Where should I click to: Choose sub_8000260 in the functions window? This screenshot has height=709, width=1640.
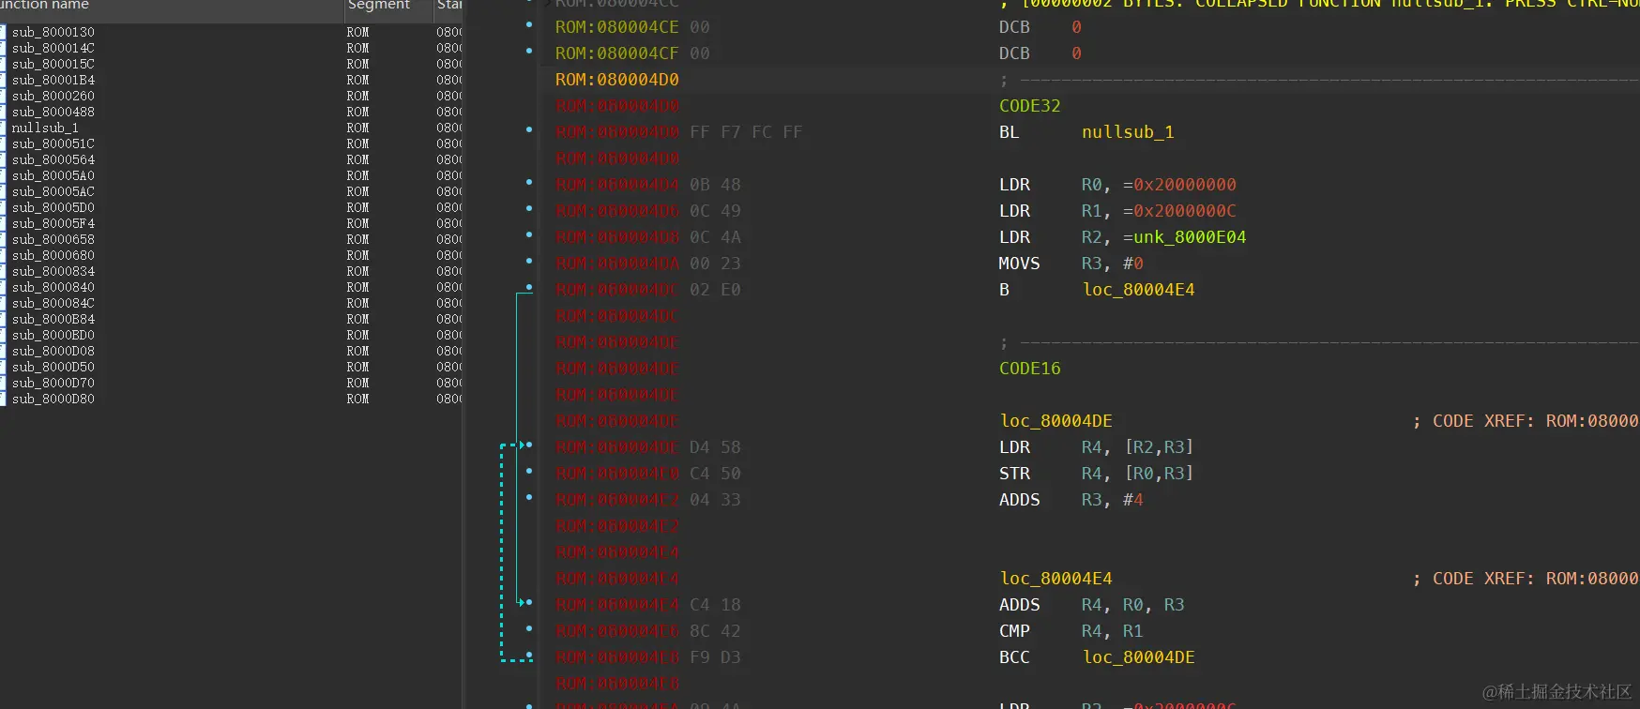click(53, 96)
